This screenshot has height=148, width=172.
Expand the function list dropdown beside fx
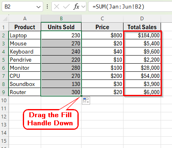(83, 6)
